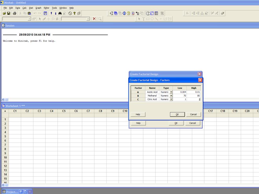This screenshot has width=259, height=194.
Task: Open the Editor menu
Action: 47,8
